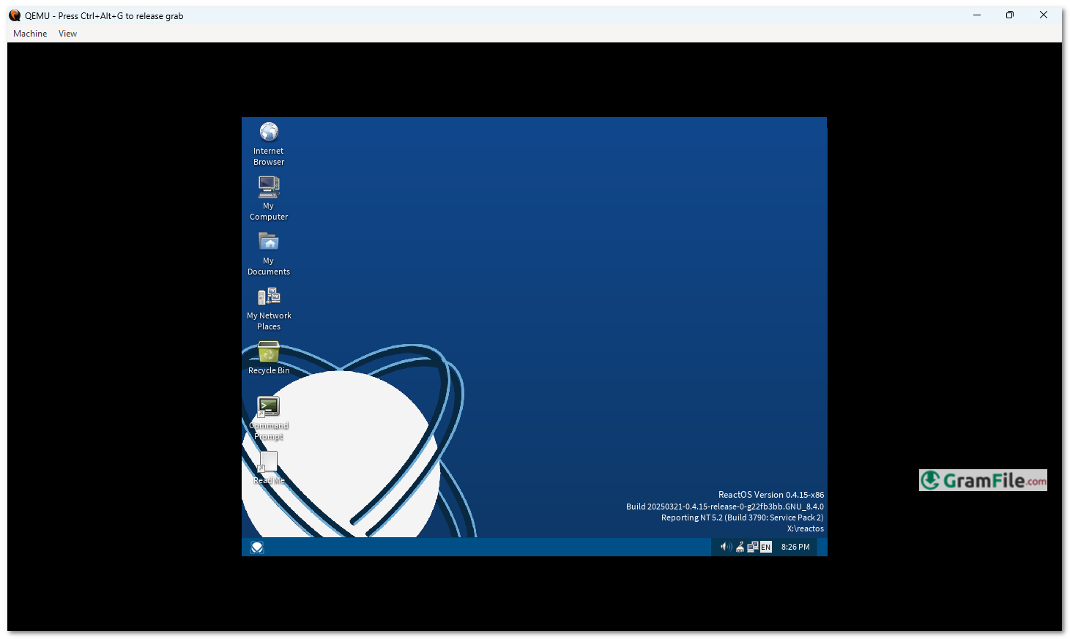
Task: Click the 8:26 PM taskbar clock
Action: pyautogui.click(x=795, y=547)
